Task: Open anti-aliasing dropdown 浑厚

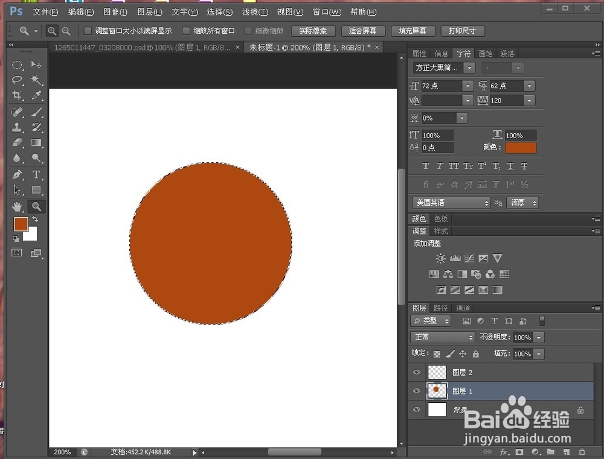Action: click(x=522, y=203)
